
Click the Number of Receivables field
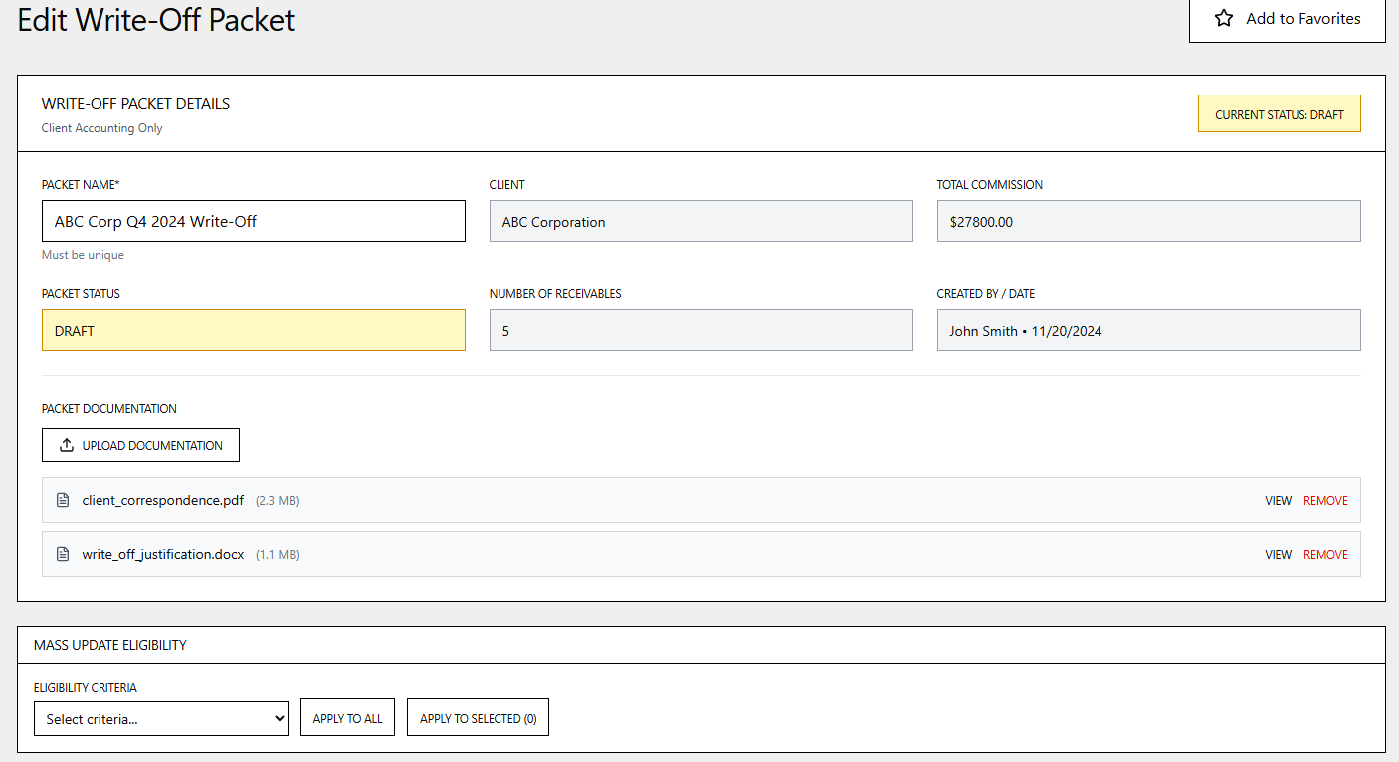pyautogui.click(x=700, y=330)
